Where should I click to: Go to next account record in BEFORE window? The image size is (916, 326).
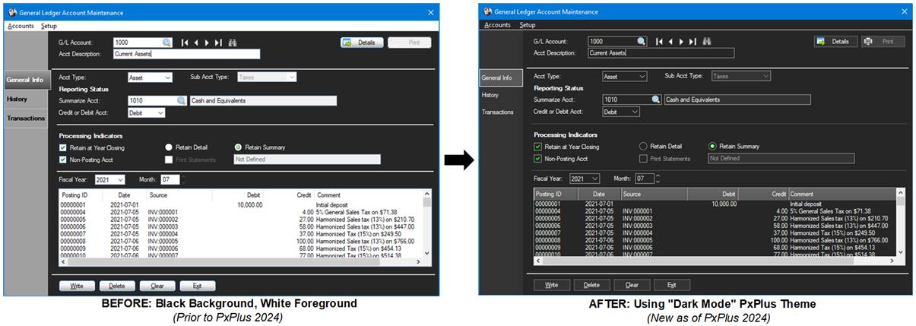coord(208,43)
